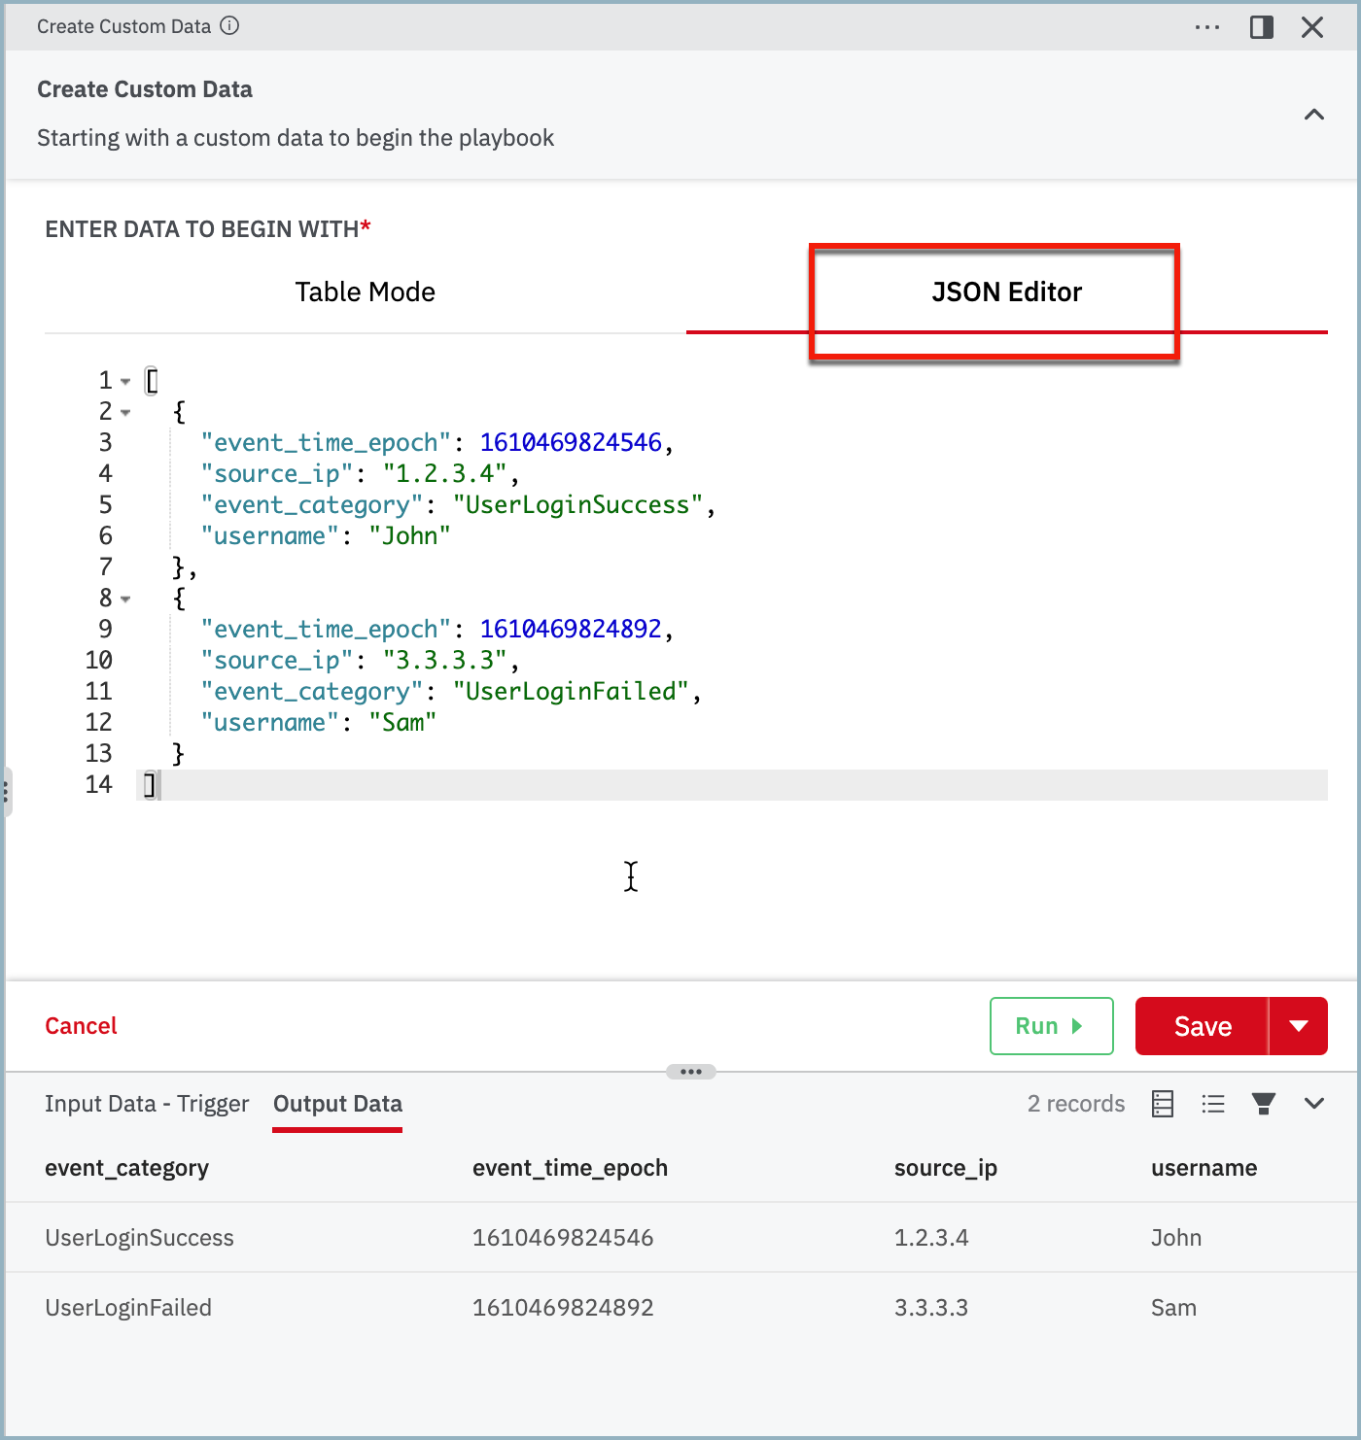Select the UserLoginFailed cell

pos(128,1308)
